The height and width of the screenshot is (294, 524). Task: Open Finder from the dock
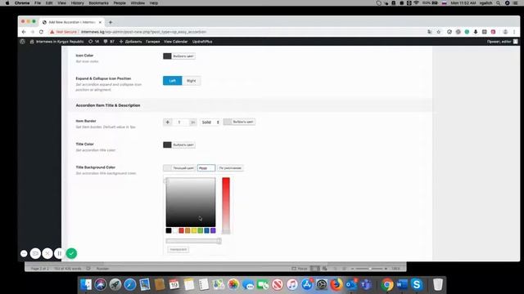[x=86, y=284]
